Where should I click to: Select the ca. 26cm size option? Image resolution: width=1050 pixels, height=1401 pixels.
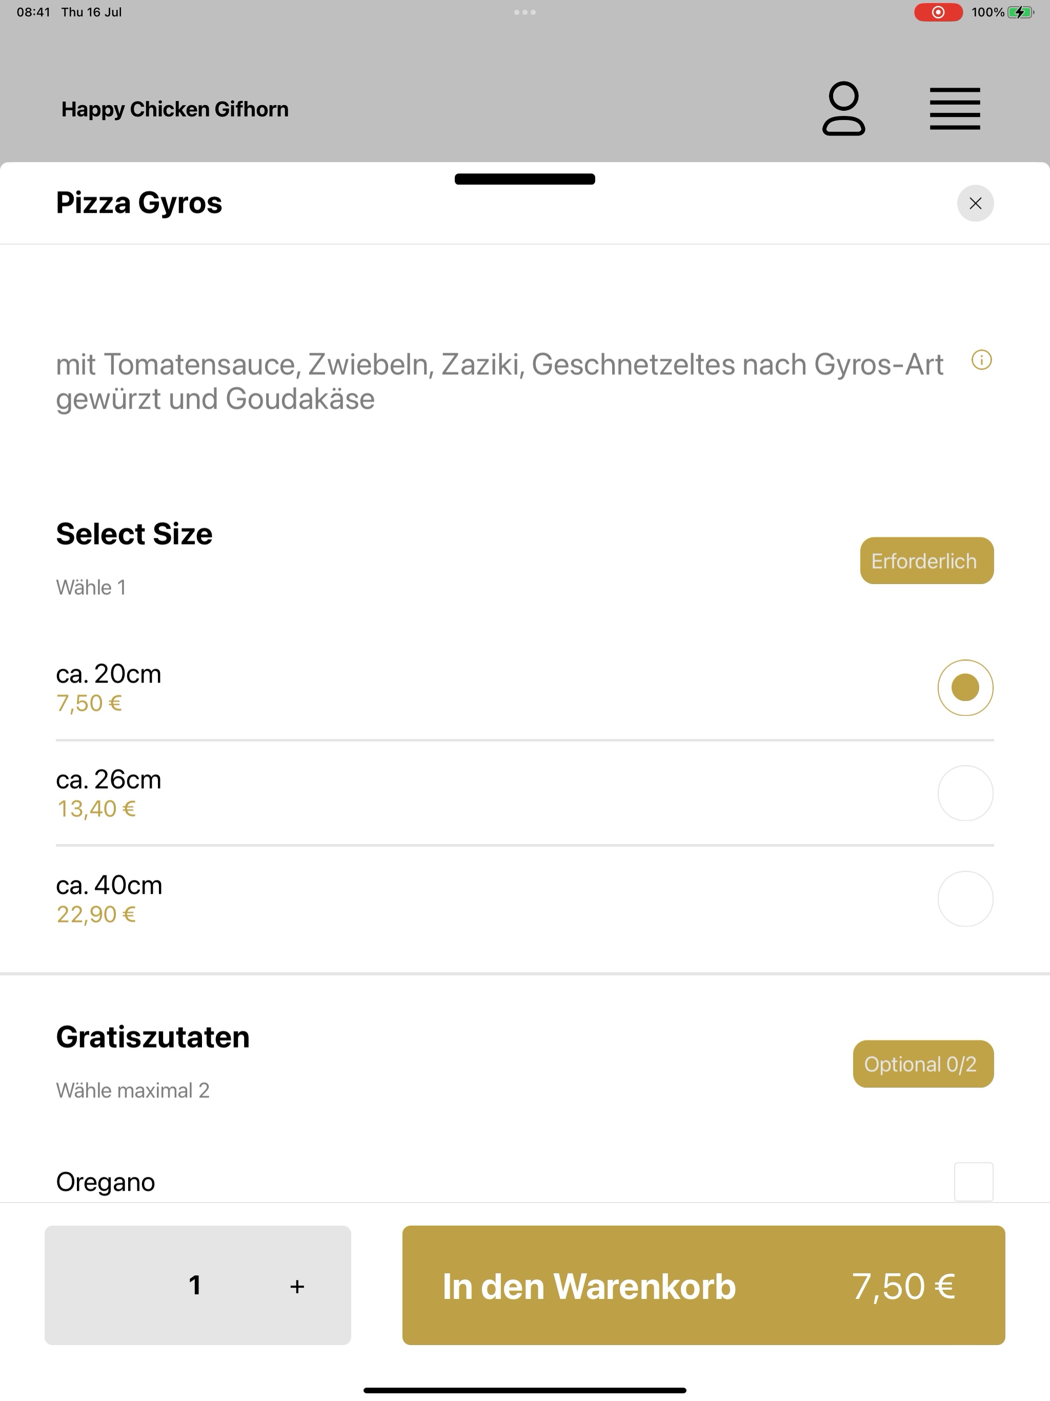point(524,793)
